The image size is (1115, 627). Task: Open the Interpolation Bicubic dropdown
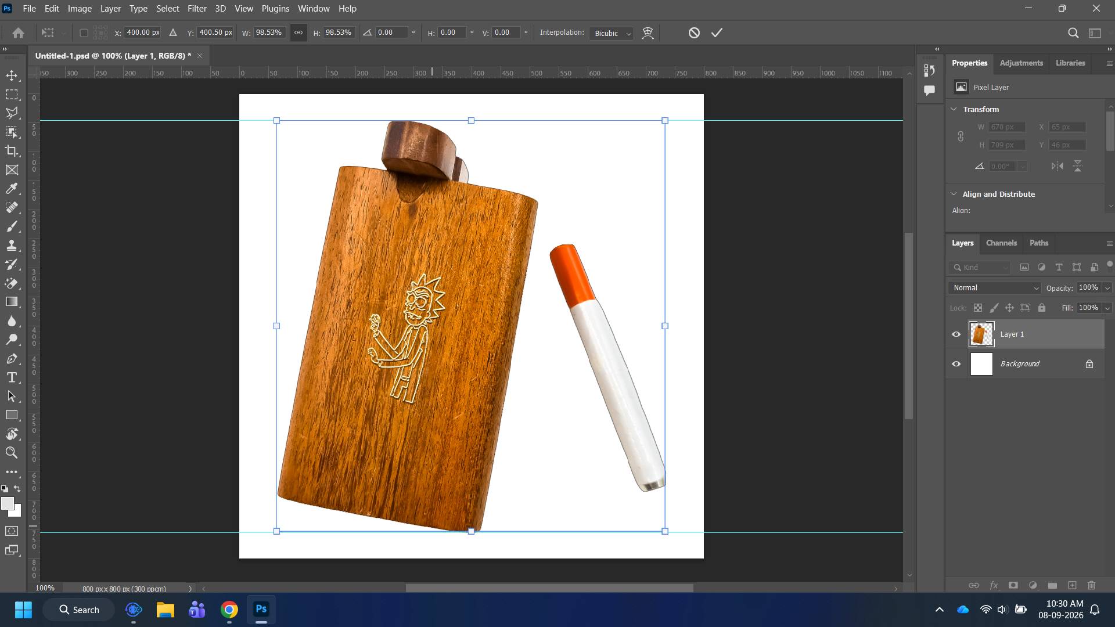pos(611,33)
